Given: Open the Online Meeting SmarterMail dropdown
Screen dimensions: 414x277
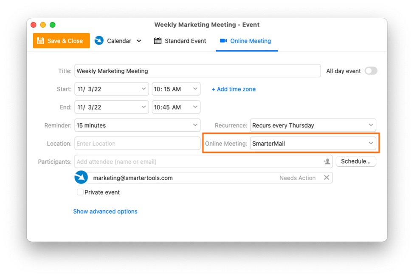Looking at the screenshot, I should [x=313, y=144].
